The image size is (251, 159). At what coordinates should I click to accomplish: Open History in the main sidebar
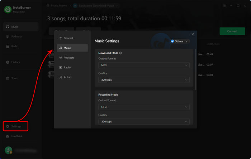(21, 62)
